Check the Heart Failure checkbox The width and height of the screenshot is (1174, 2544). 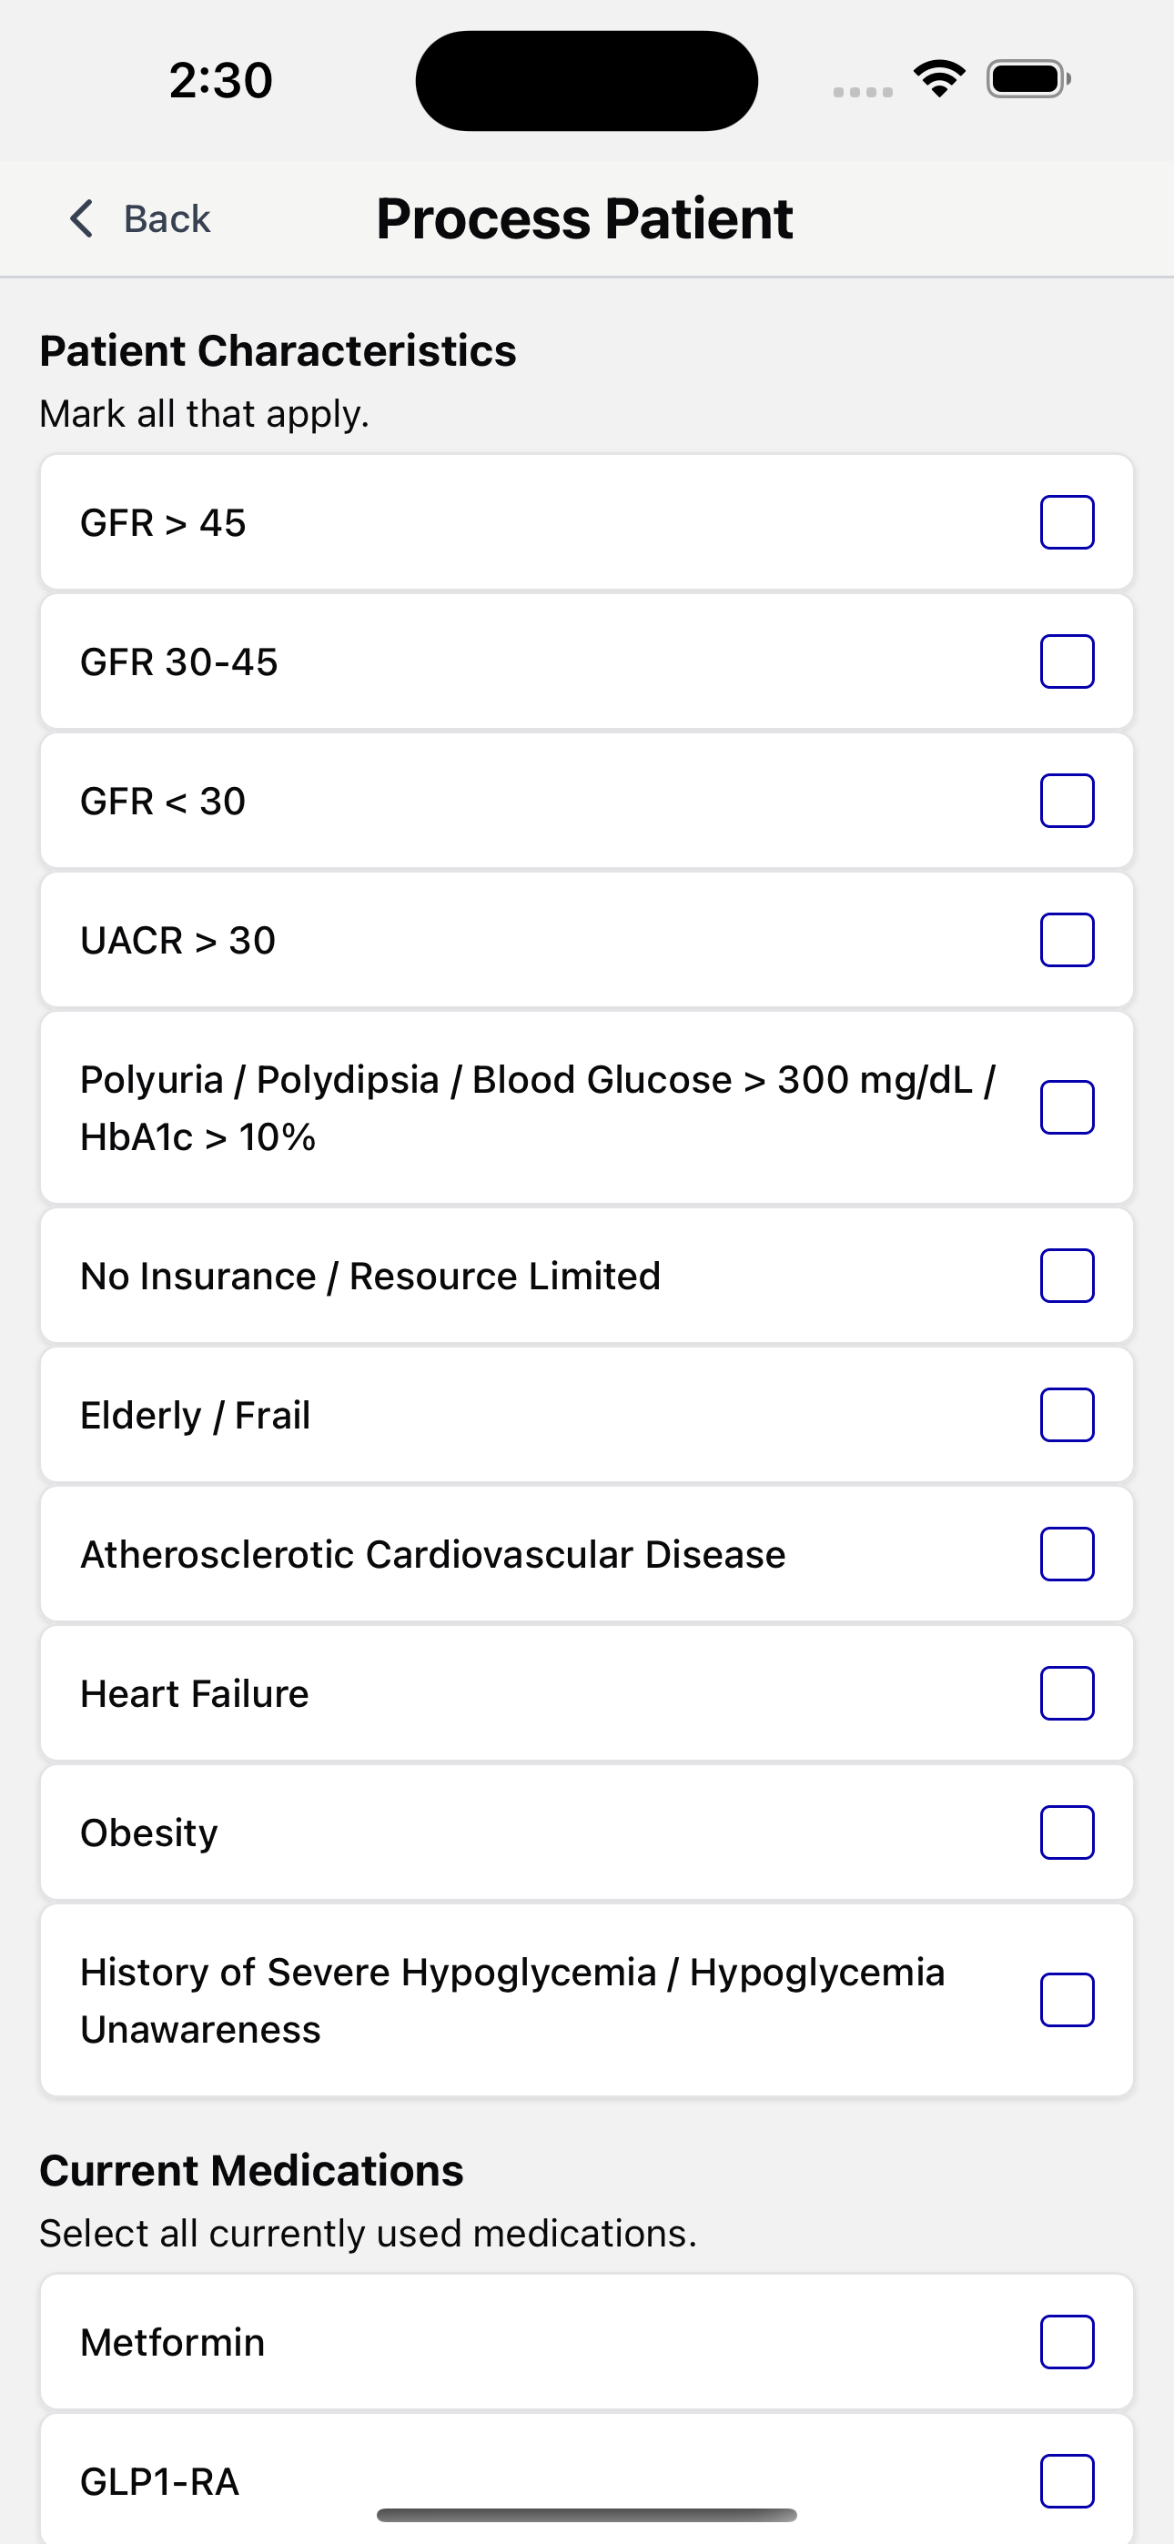click(1068, 1692)
